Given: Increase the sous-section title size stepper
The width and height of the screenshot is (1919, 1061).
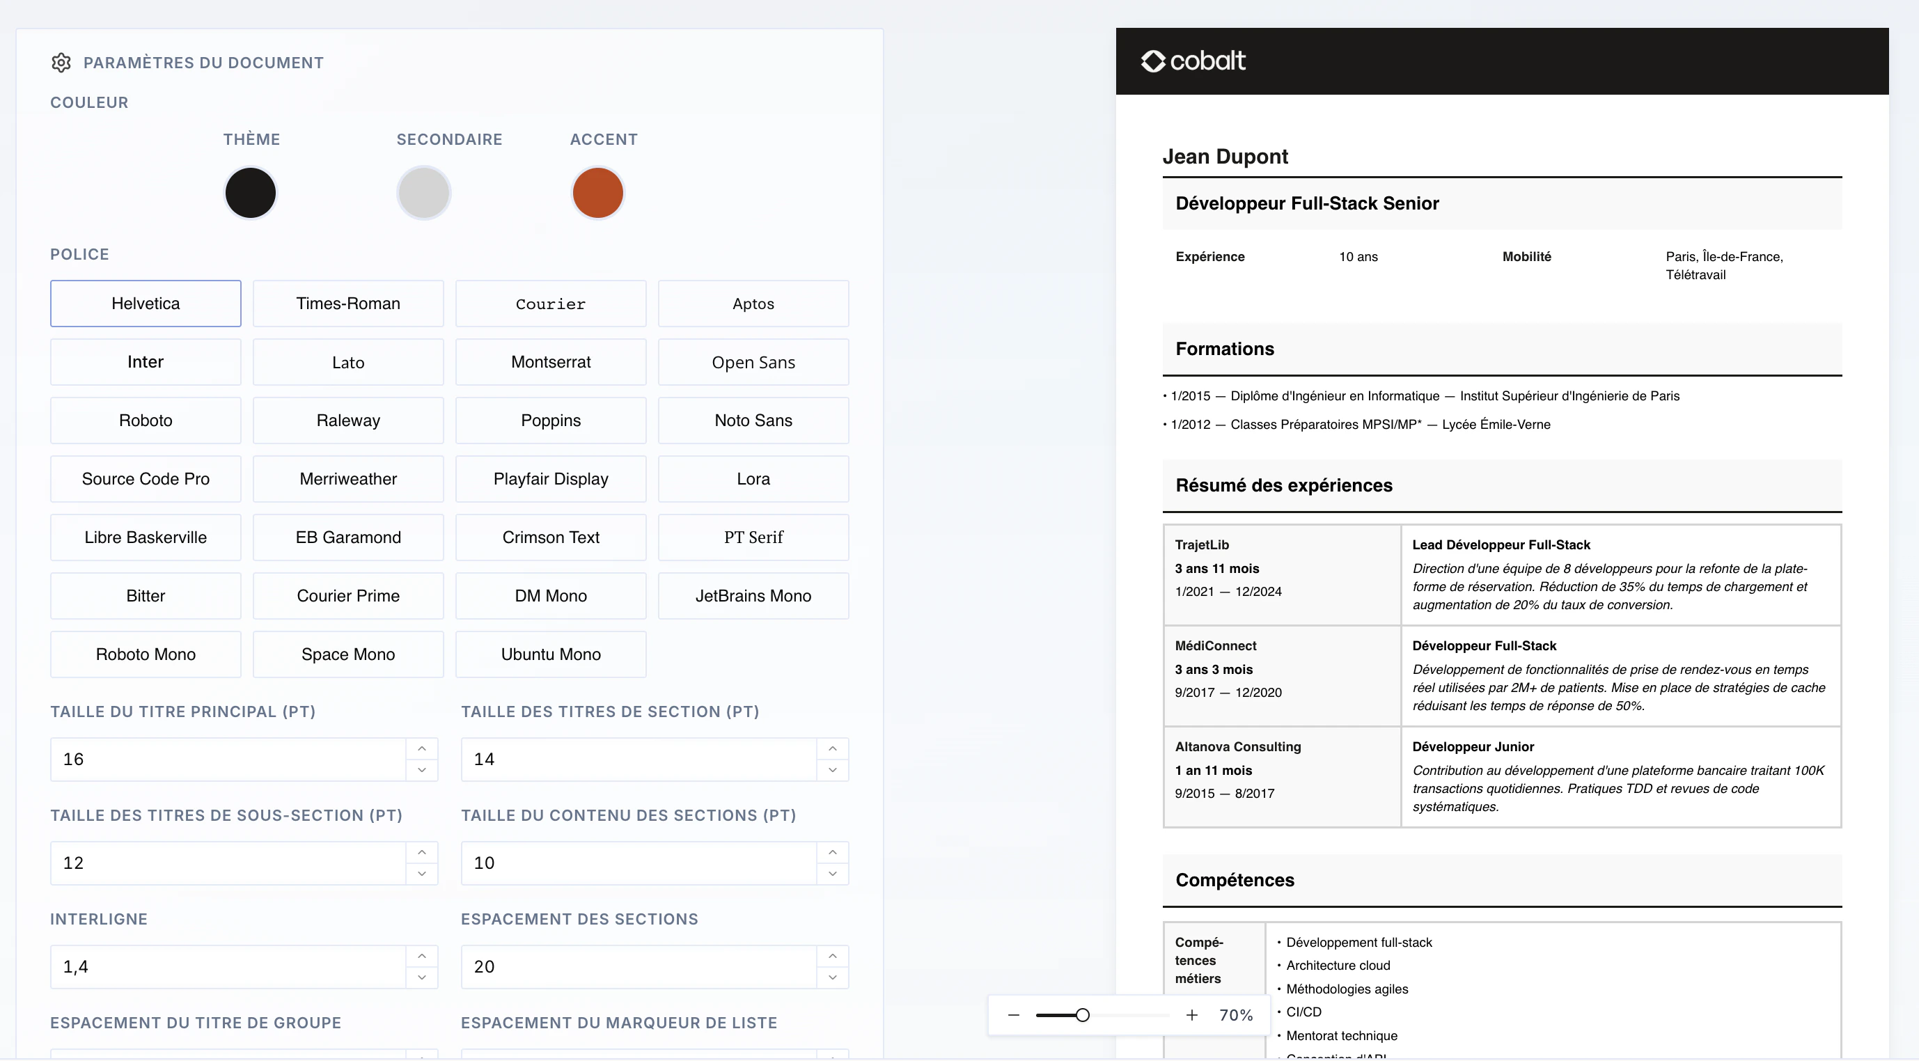Looking at the screenshot, I should [x=422, y=851].
